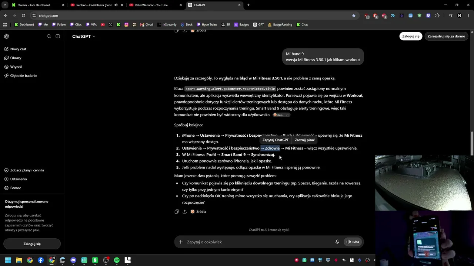Viewport: 474px width, 266px height.
Task: Open the YouTube bookmark icon
Action: pos(103,25)
